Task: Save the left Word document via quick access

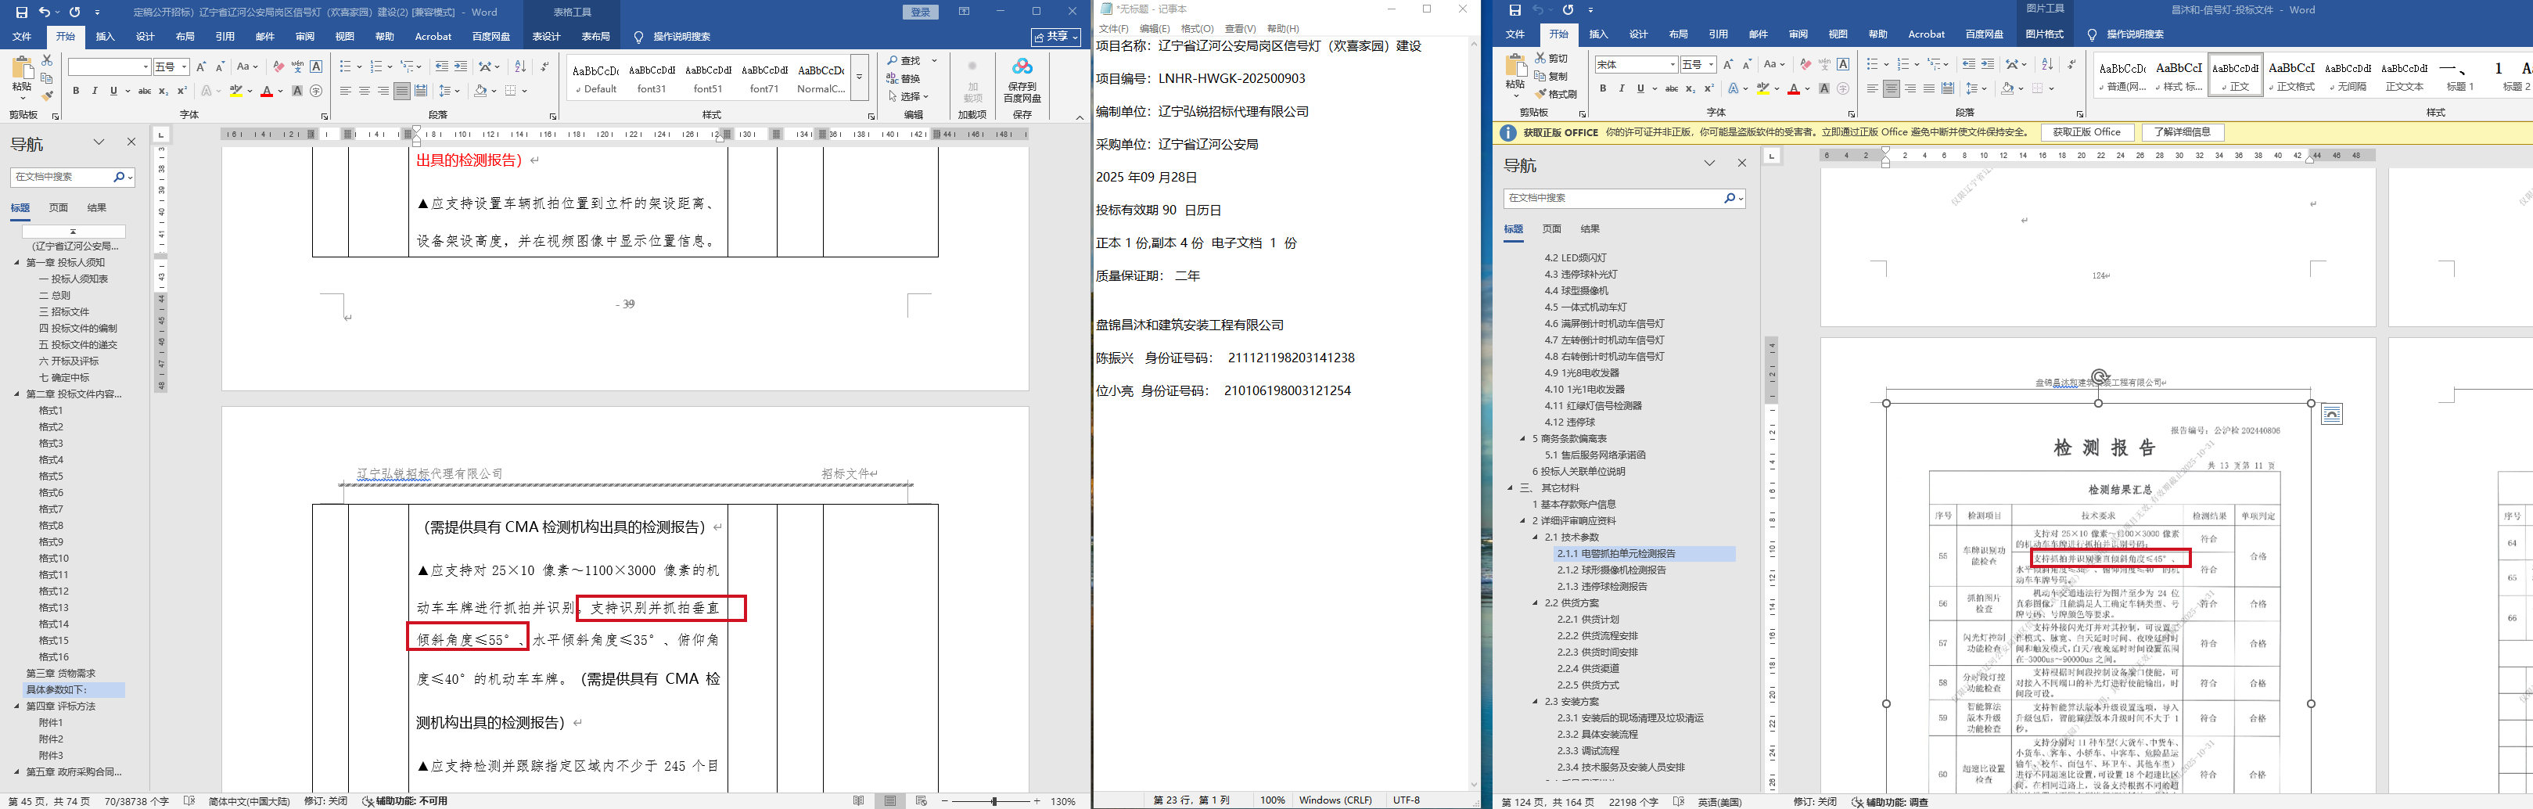Action: pos(20,12)
